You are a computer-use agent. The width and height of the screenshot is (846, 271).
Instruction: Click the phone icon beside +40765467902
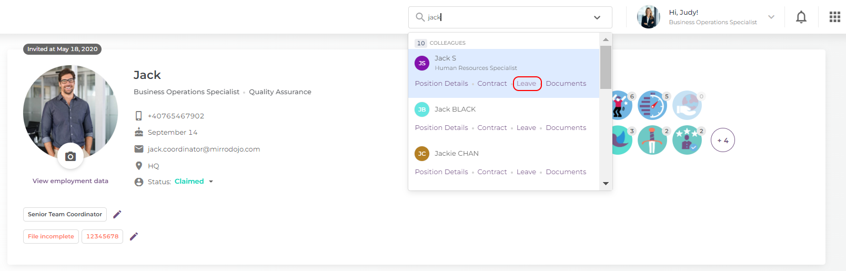[139, 116]
